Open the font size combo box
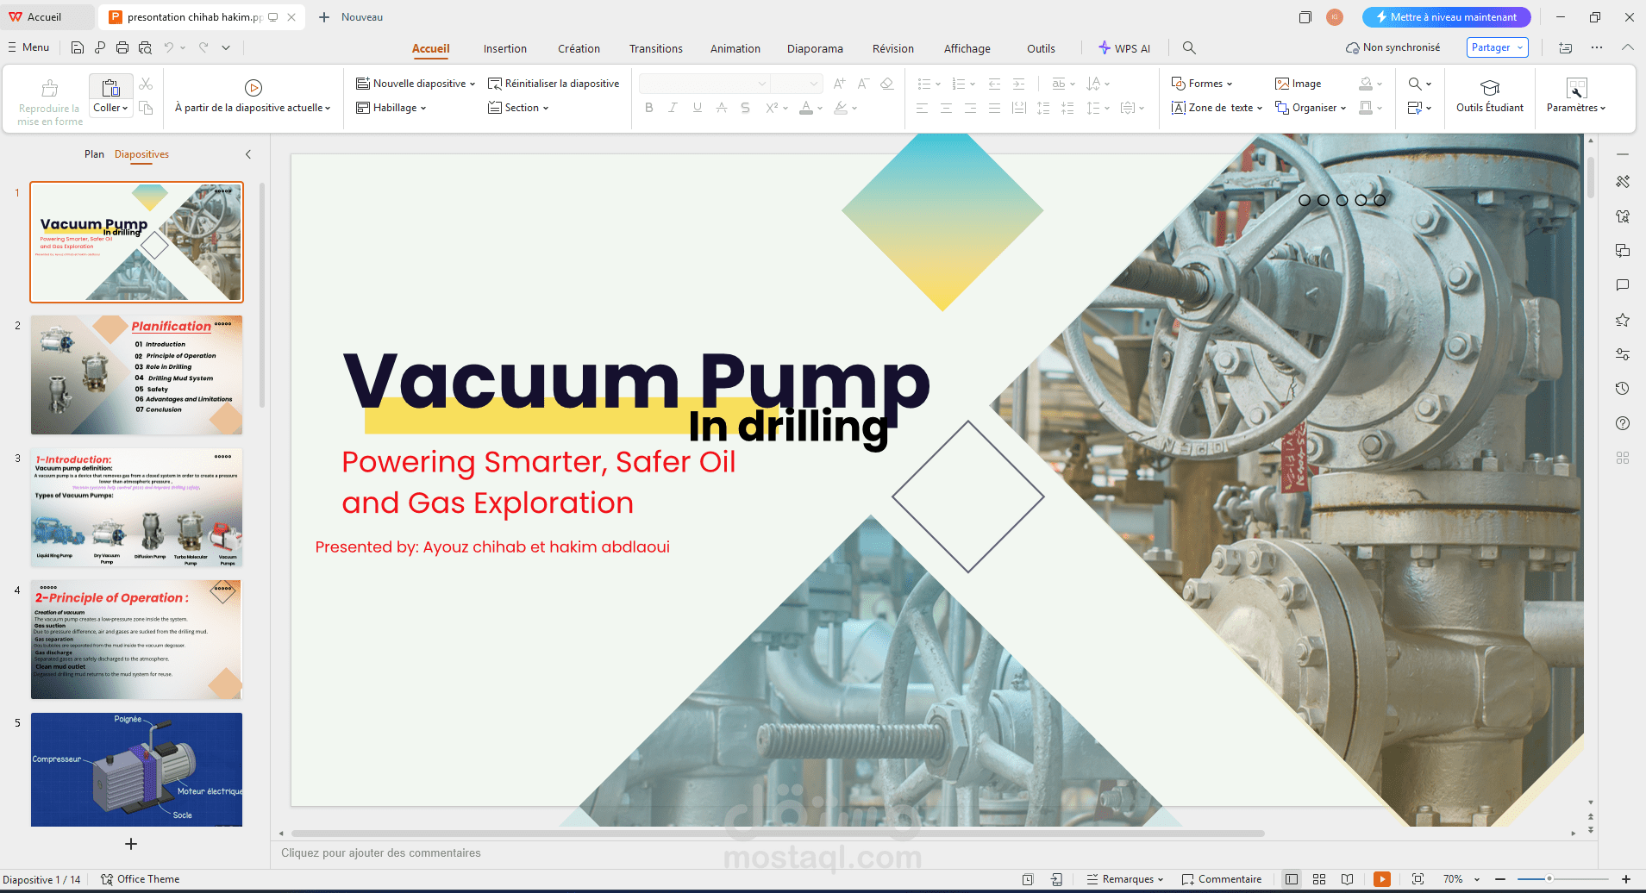Image resolution: width=1646 pixels, height=893 pixels. 795,84
